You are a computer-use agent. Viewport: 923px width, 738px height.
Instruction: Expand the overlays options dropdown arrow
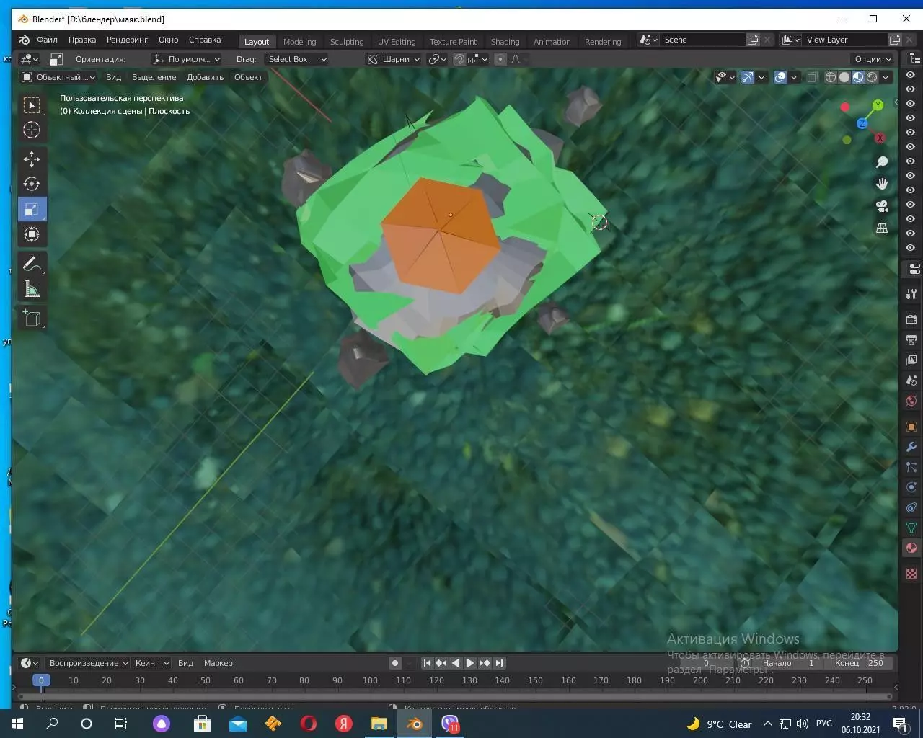(794, 77)
